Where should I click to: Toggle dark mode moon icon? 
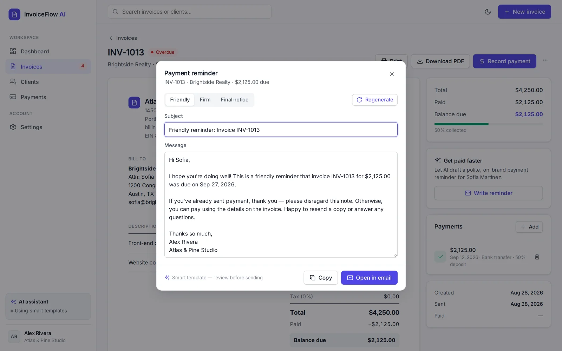[488, 12]
